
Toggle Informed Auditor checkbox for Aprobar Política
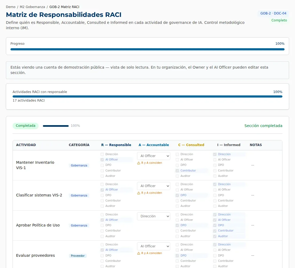click(215, 236)
